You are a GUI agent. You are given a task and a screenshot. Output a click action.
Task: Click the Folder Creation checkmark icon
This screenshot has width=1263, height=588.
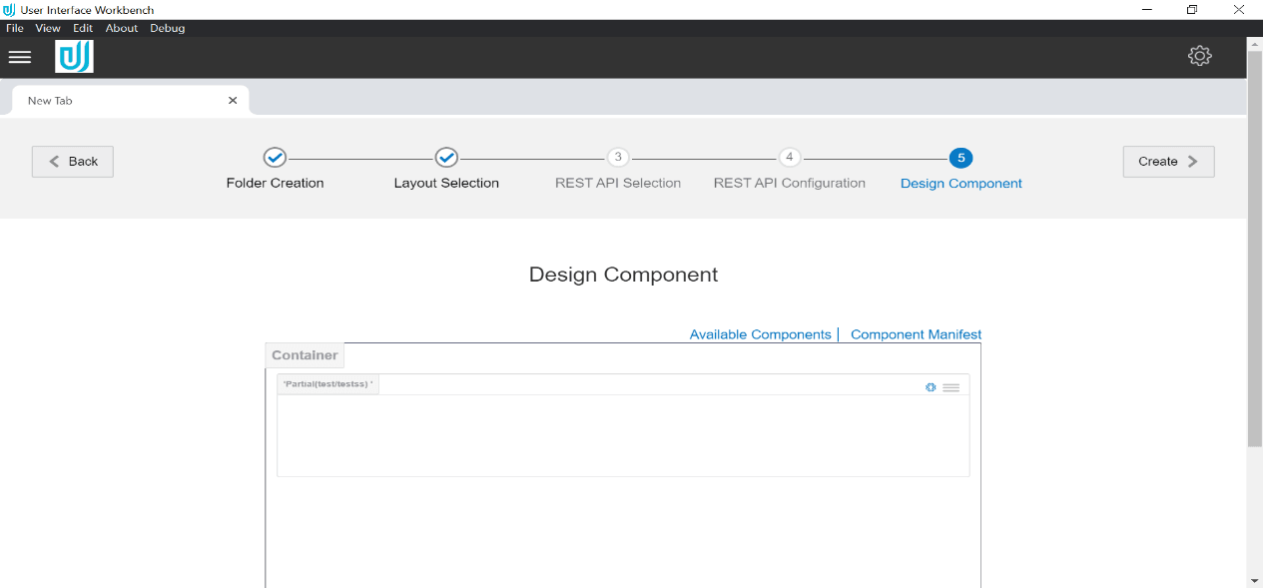(275, 157)
